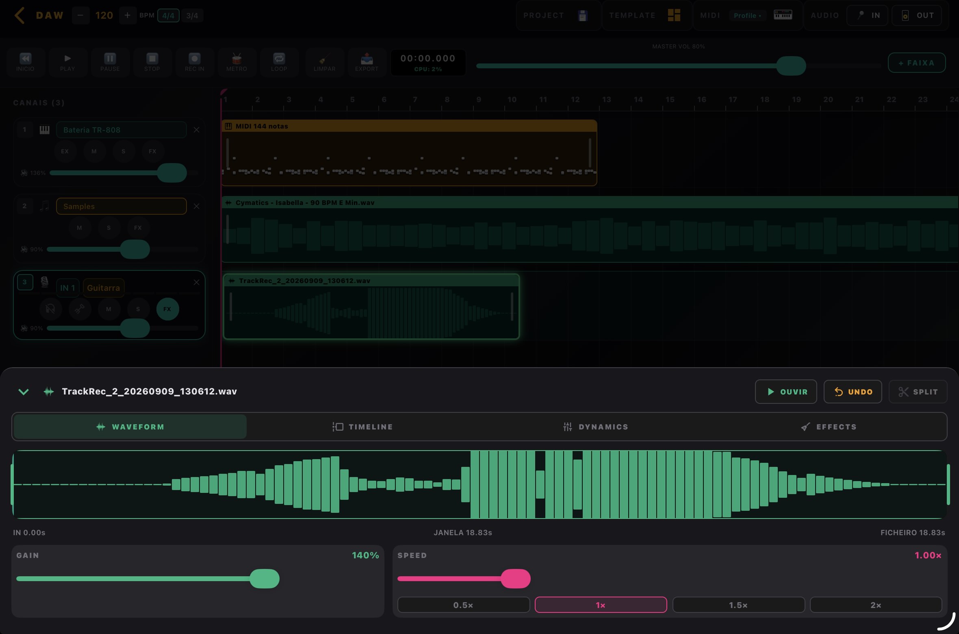The width and height of the screenshot is (959, 634).
Task: Solo the Samples track
Action: click(108, 228)
